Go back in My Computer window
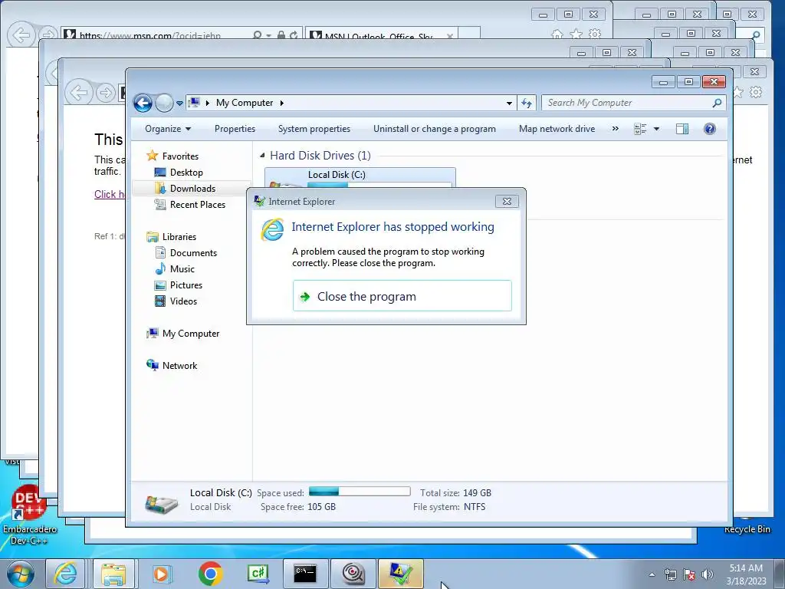The image size is (785, 589). 143,104
